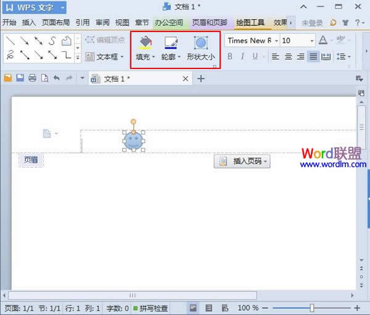
Task: Click the 未登录 login link
Action: [312, 23]
